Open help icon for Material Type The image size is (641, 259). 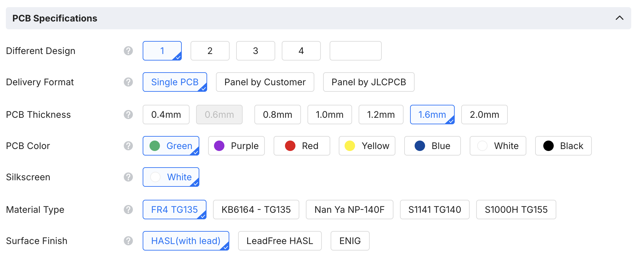[128, 210]
